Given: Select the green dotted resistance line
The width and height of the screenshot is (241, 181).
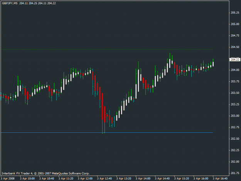Looking at the screenshot, I should pos(107,49).
